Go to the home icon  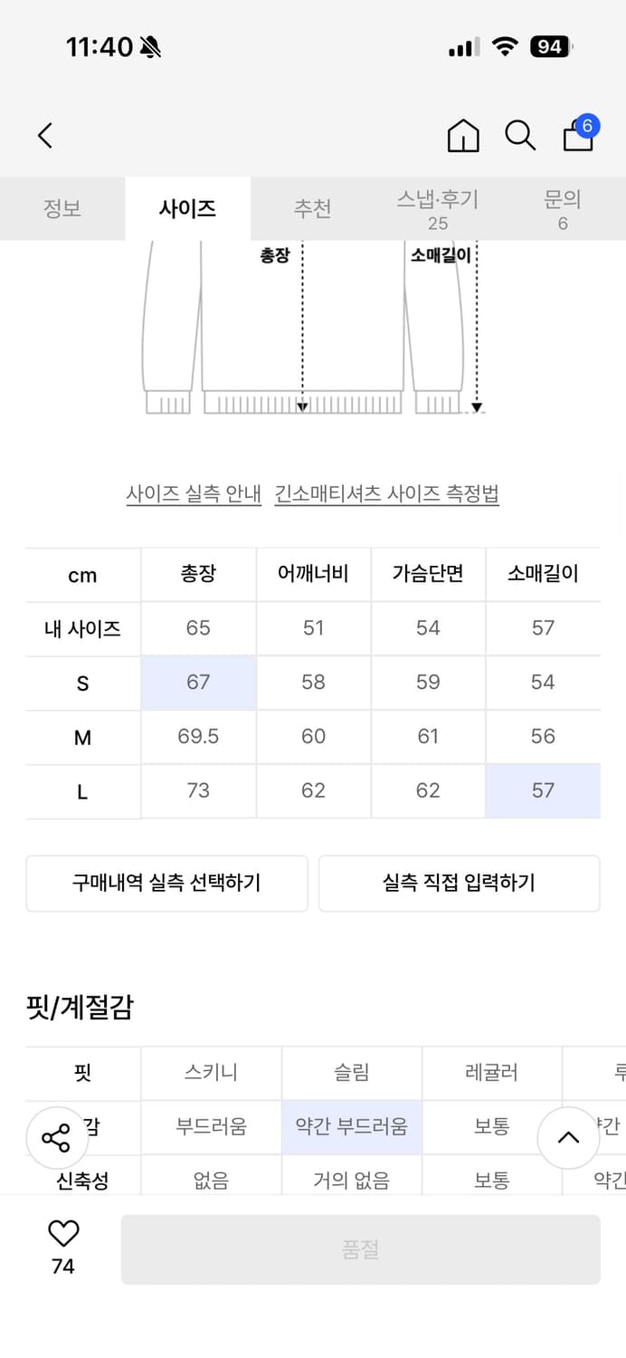[x=463, y=136]
